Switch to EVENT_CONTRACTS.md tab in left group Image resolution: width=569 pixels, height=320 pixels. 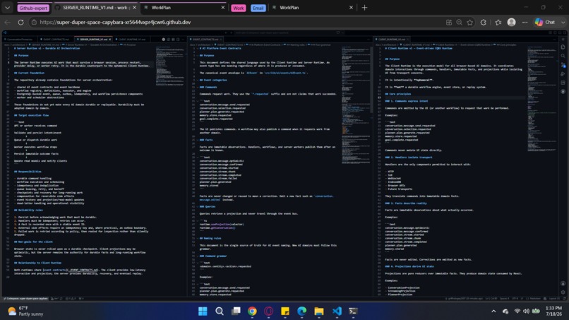[54, 40]
